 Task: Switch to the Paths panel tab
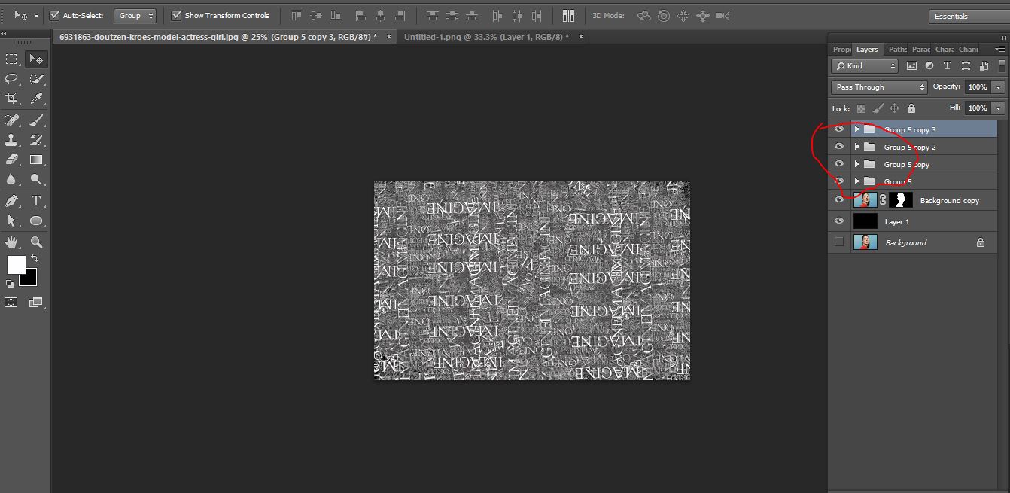(897, 49)
